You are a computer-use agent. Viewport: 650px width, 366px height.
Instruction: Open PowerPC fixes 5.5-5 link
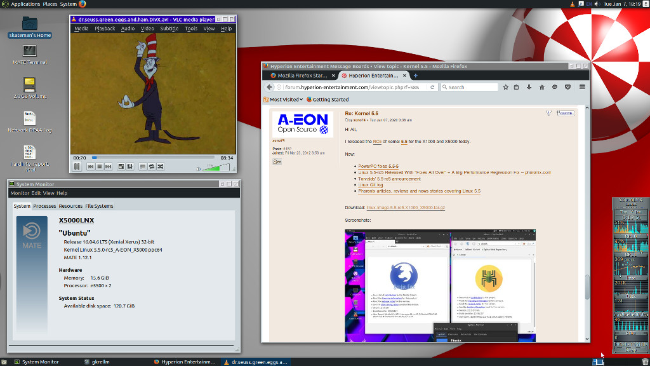point(378,166)
